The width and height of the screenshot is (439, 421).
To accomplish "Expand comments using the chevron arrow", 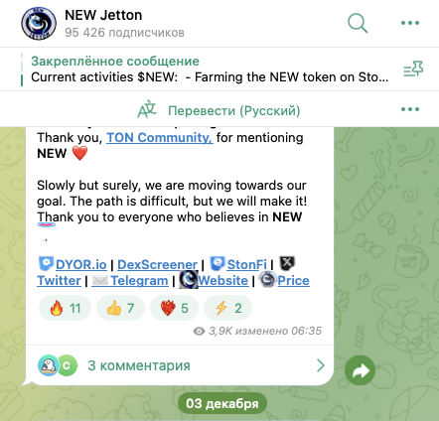I will point(320,365).
